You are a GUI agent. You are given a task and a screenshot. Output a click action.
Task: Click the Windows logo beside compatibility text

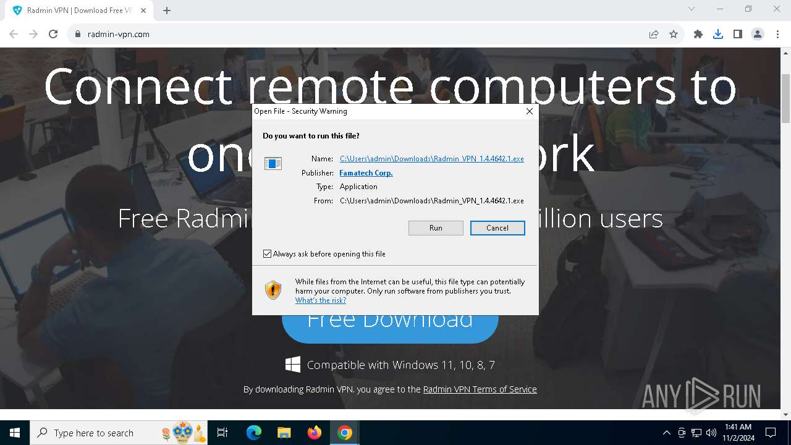[293, 364]
